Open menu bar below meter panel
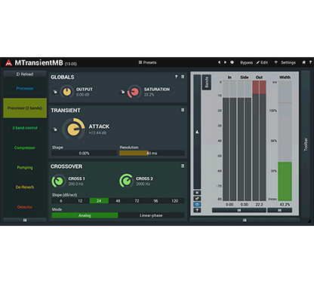The image size is (314, 283). point(245,220)
